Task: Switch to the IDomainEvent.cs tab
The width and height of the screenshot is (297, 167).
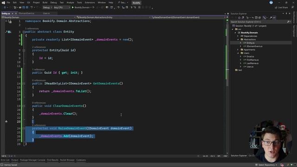Action: click(x=26, y=13)
